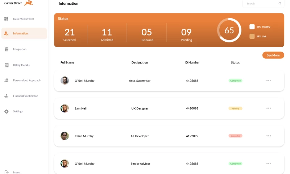Click Cilian Murphy's profile avatar
Screen dimensions: 290x174
(65, 136)
